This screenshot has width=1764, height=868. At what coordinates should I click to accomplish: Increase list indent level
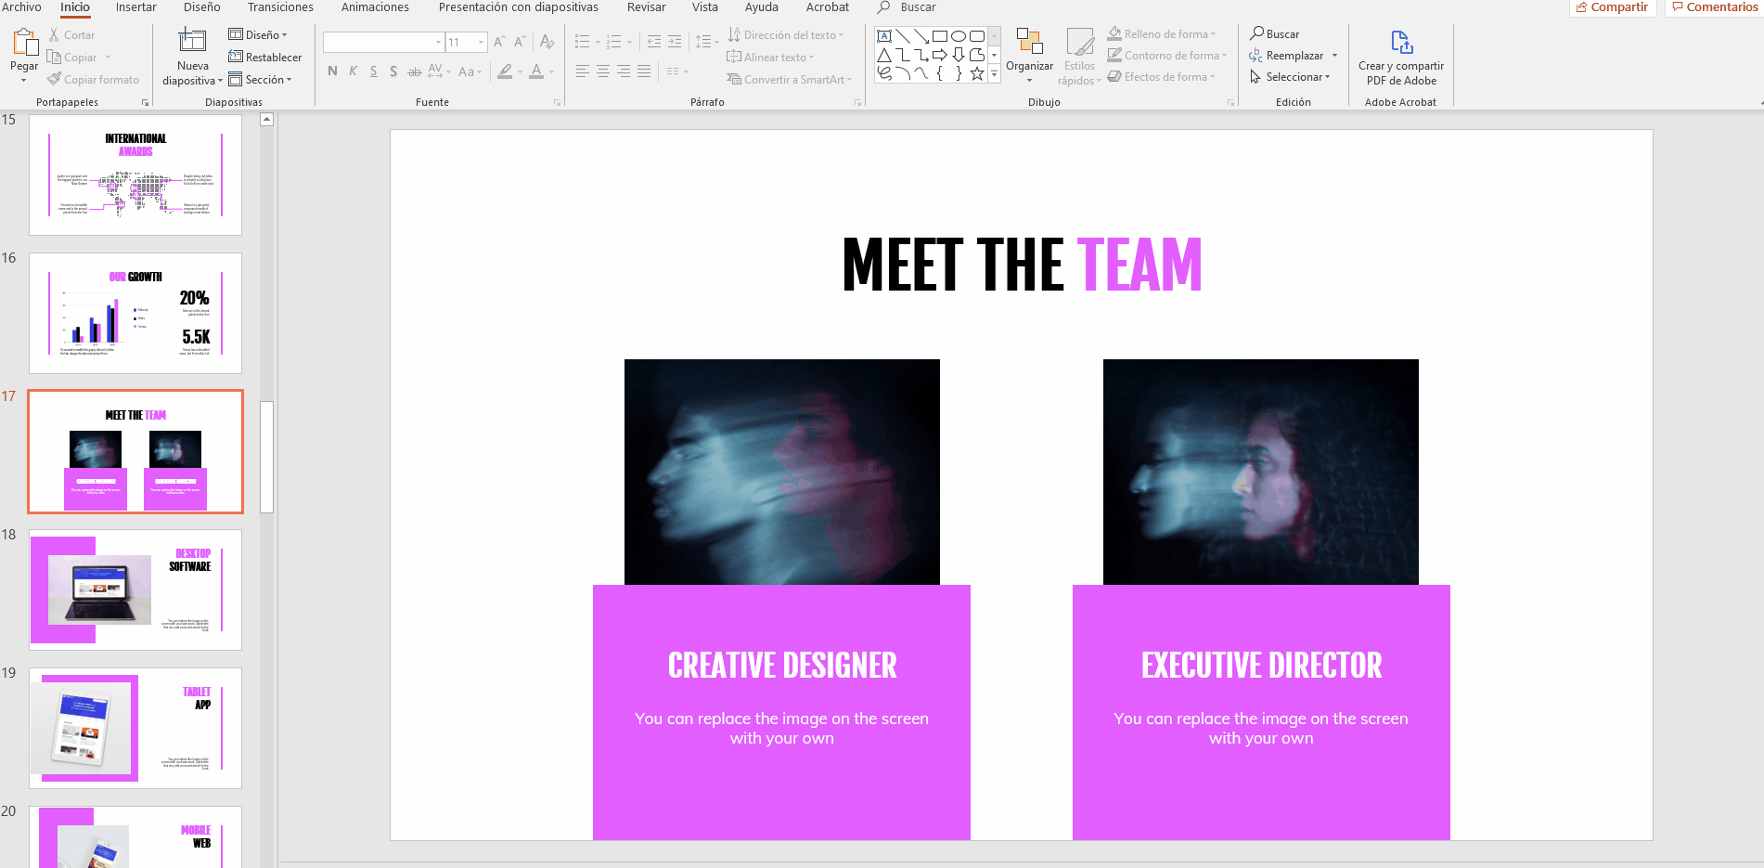tap(675, 42)
